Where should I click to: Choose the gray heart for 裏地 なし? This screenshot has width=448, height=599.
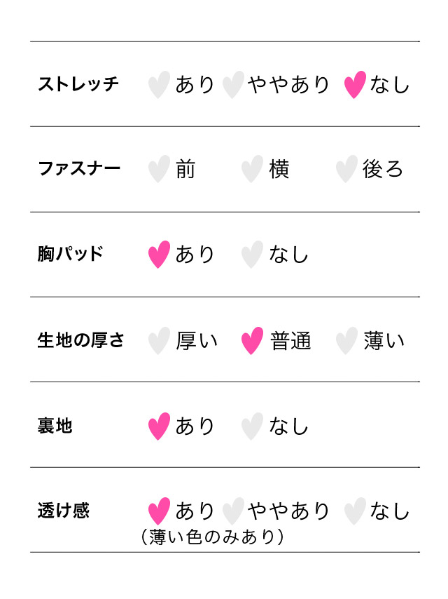coord(252,426)
